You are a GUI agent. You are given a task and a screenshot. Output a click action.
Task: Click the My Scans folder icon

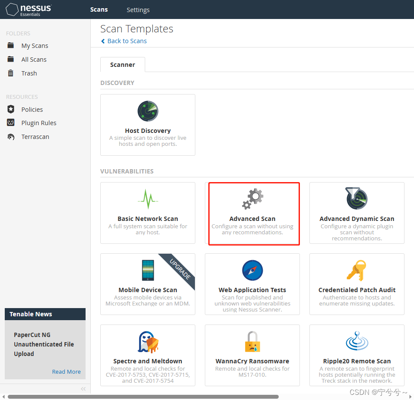[10, 45]
